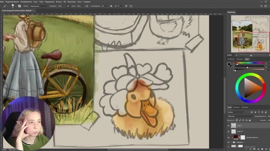Expand the brush flow value dropdown
Image resolution: width=270 pixels, height=151 pixels.
point(83,6)
